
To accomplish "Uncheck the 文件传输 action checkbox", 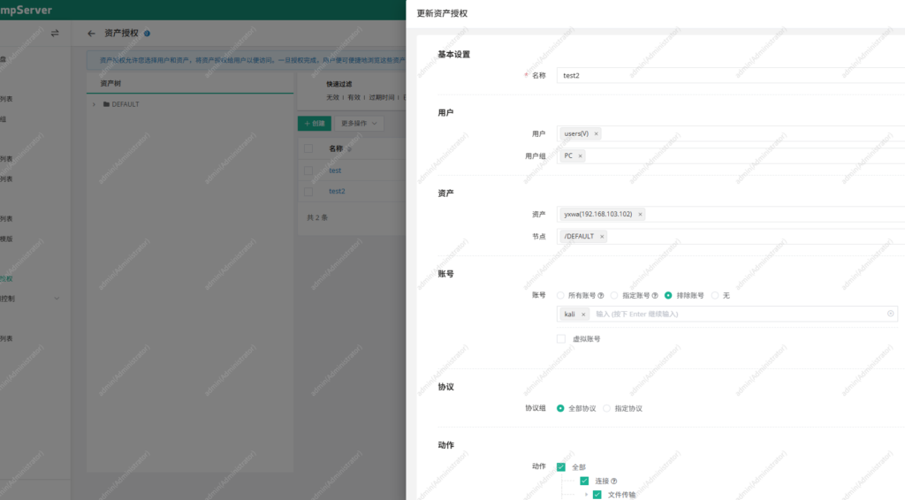I will coord(597,495).
